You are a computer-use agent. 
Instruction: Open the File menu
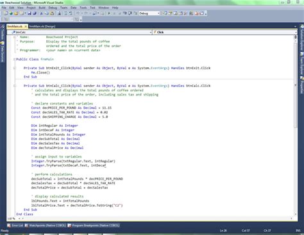[x=4, y=8]
